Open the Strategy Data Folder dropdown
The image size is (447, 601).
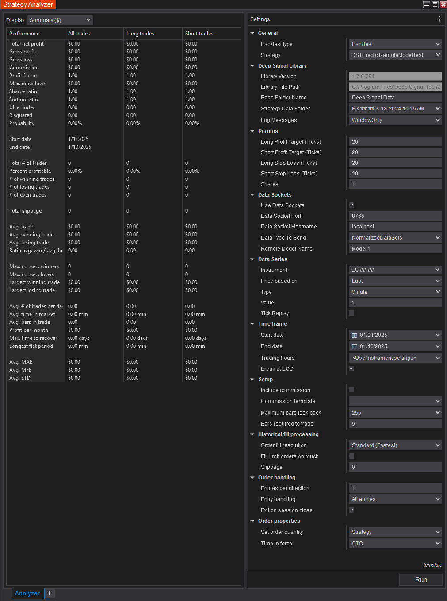tap(395, 109)
